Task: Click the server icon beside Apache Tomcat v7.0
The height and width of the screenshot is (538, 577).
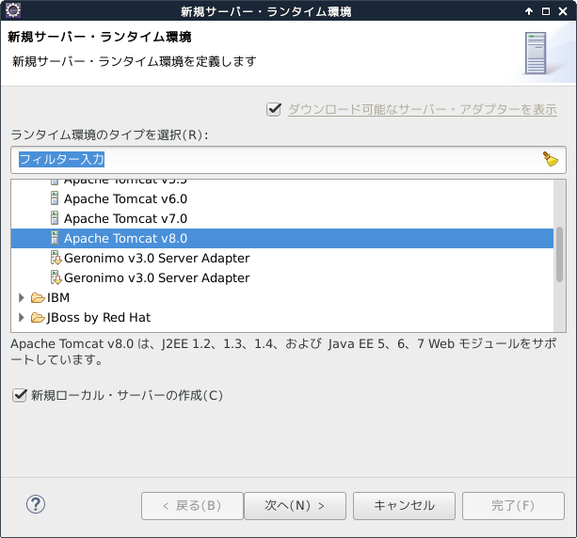Action: click(x=55, y=218)
